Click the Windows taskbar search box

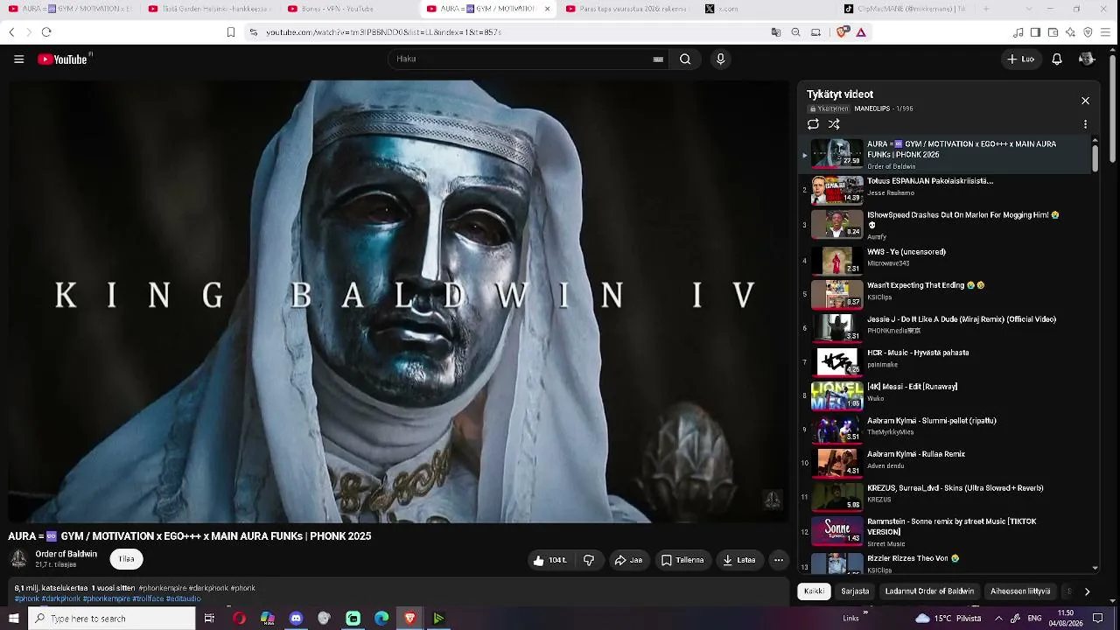(x=112, y=619)
